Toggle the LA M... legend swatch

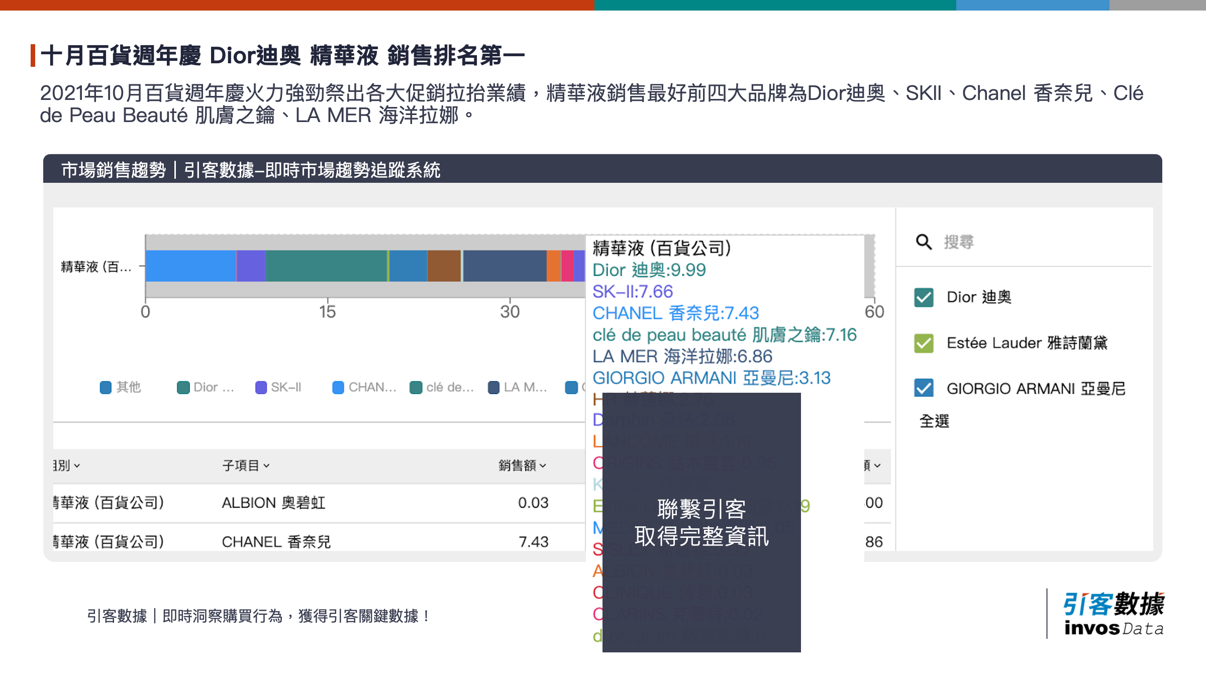493,388
